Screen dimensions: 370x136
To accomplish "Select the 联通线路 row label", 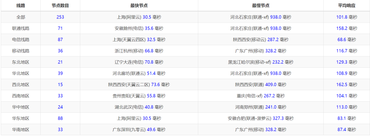I will (x=21, y=28).
